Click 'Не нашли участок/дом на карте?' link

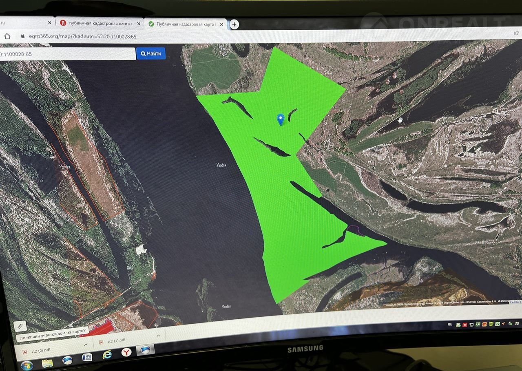[53, 333]
